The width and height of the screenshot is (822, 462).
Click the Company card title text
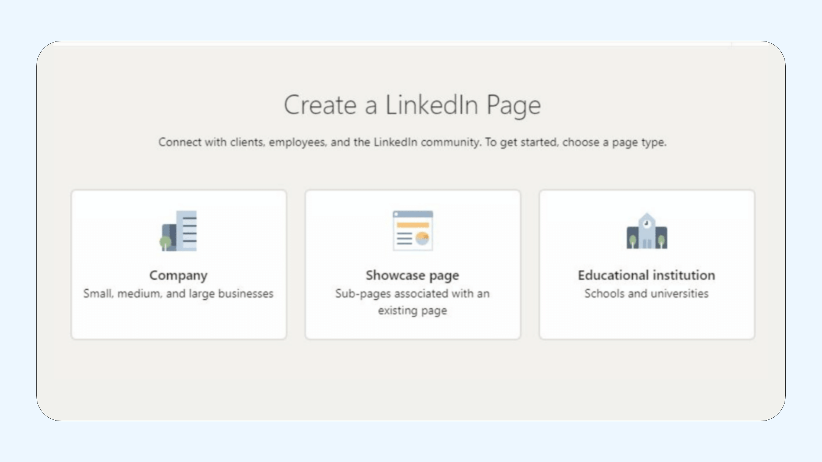pyautogui.click(x=179, y=275)
